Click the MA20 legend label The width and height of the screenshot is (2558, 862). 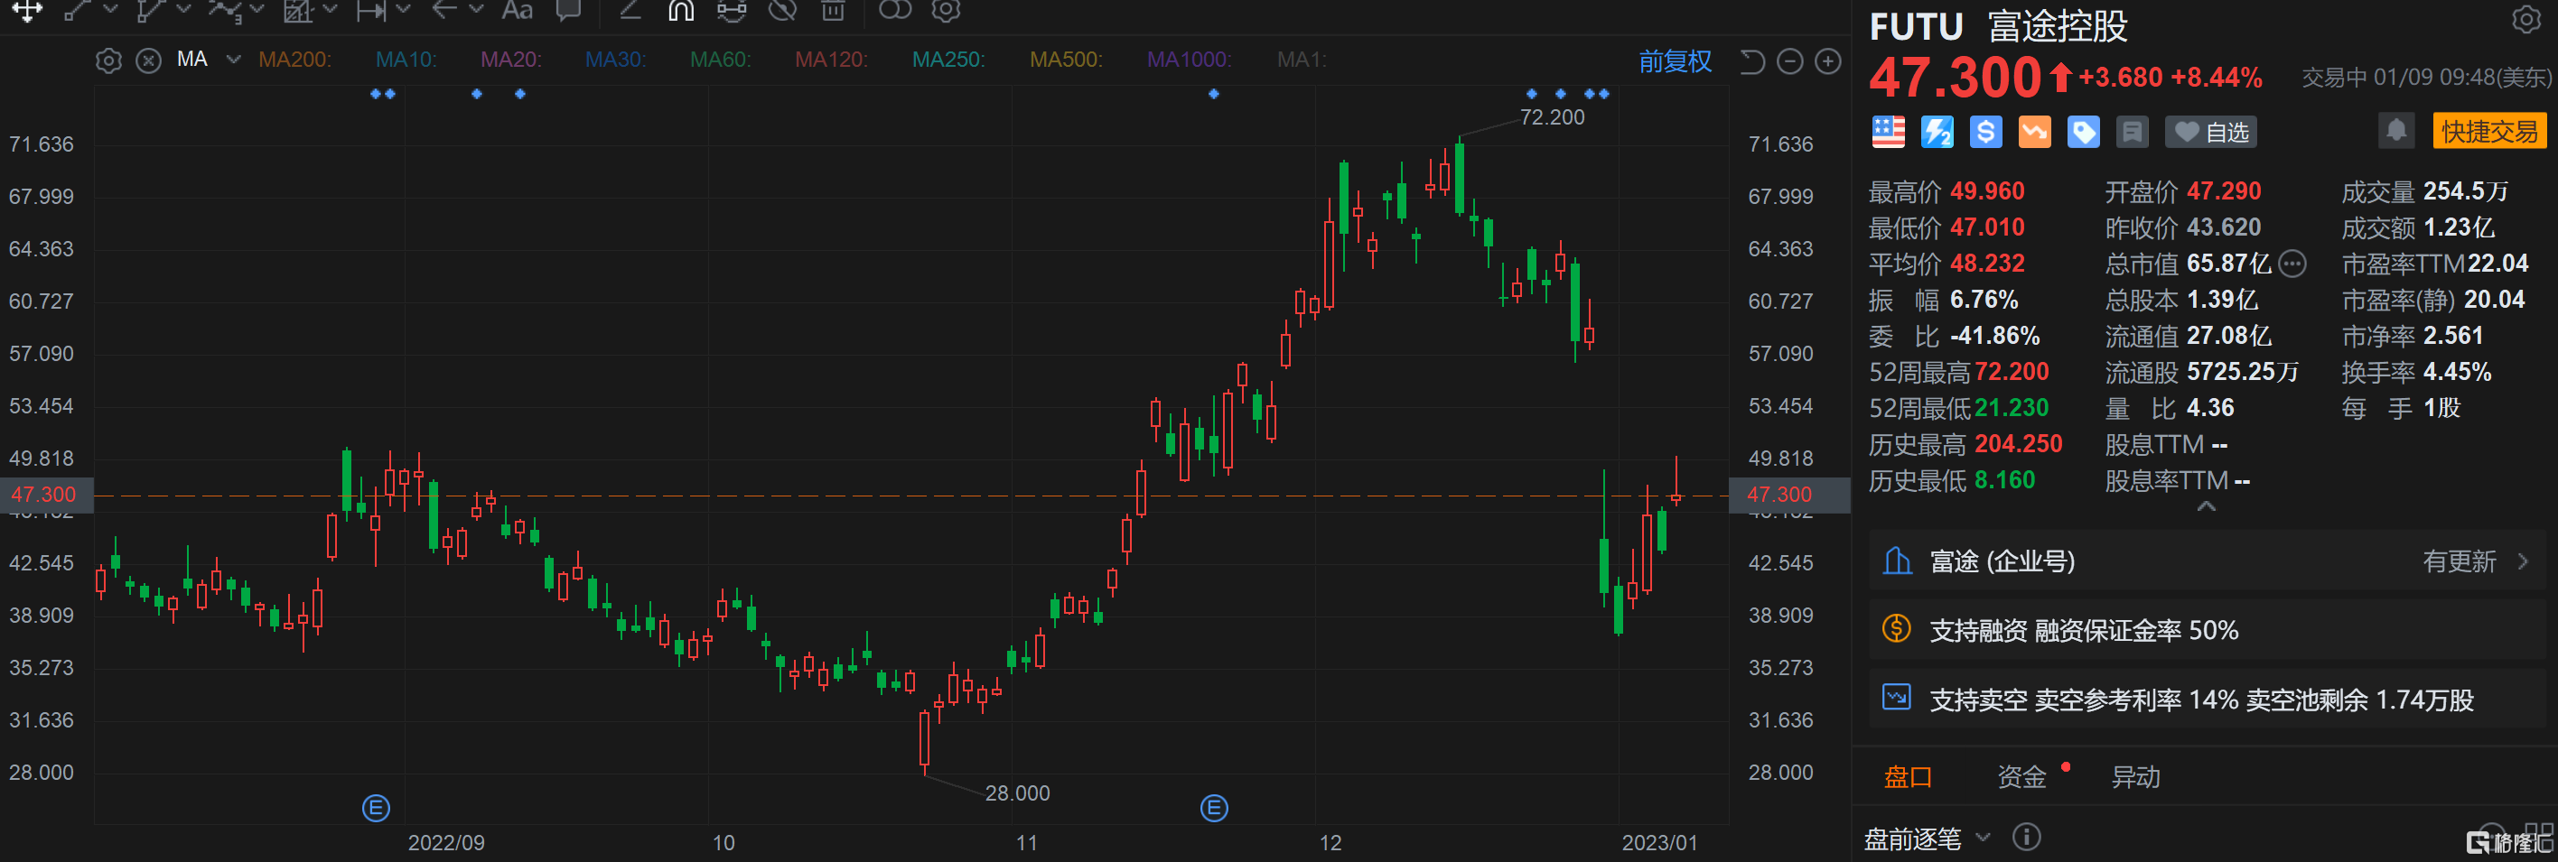511,60
